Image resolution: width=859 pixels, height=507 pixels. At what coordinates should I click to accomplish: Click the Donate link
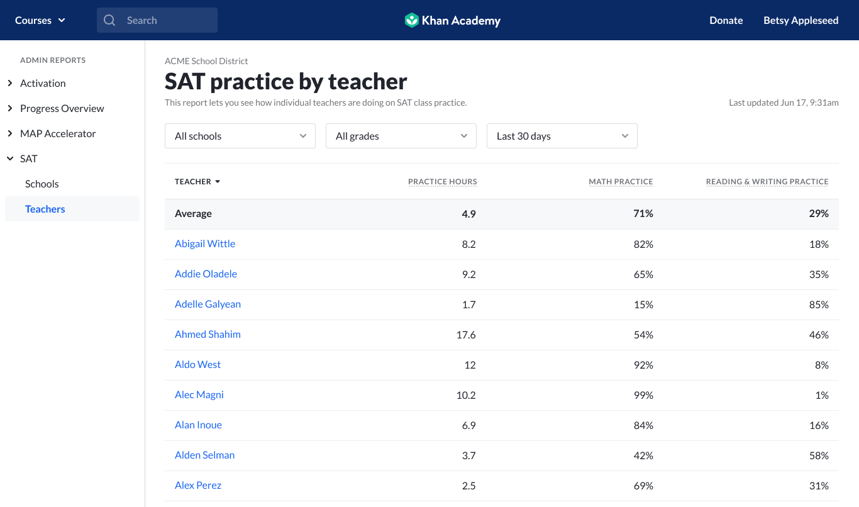(x=726, y=20)
